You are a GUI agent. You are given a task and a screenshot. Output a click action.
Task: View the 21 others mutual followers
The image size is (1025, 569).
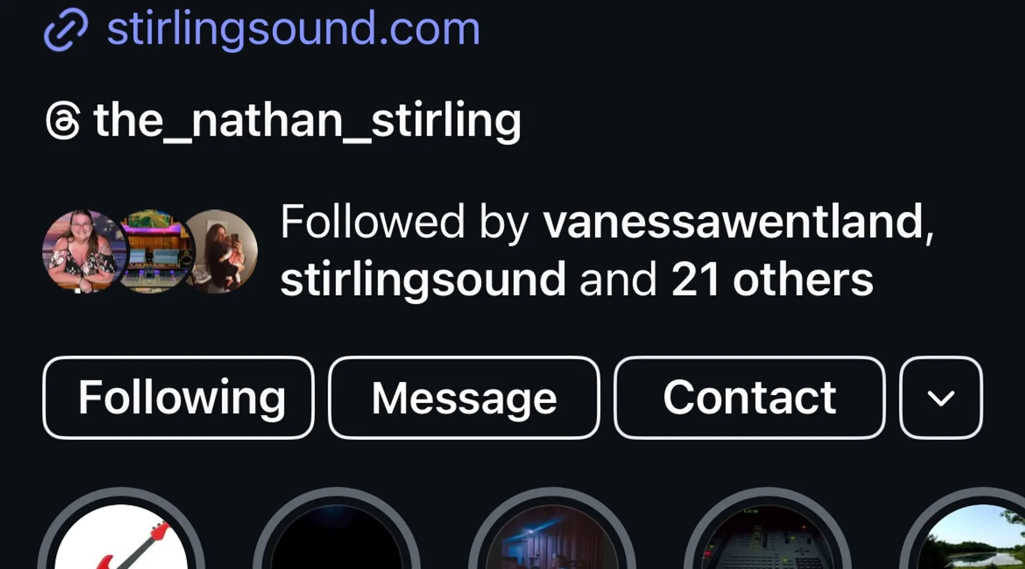pos(772,279)
